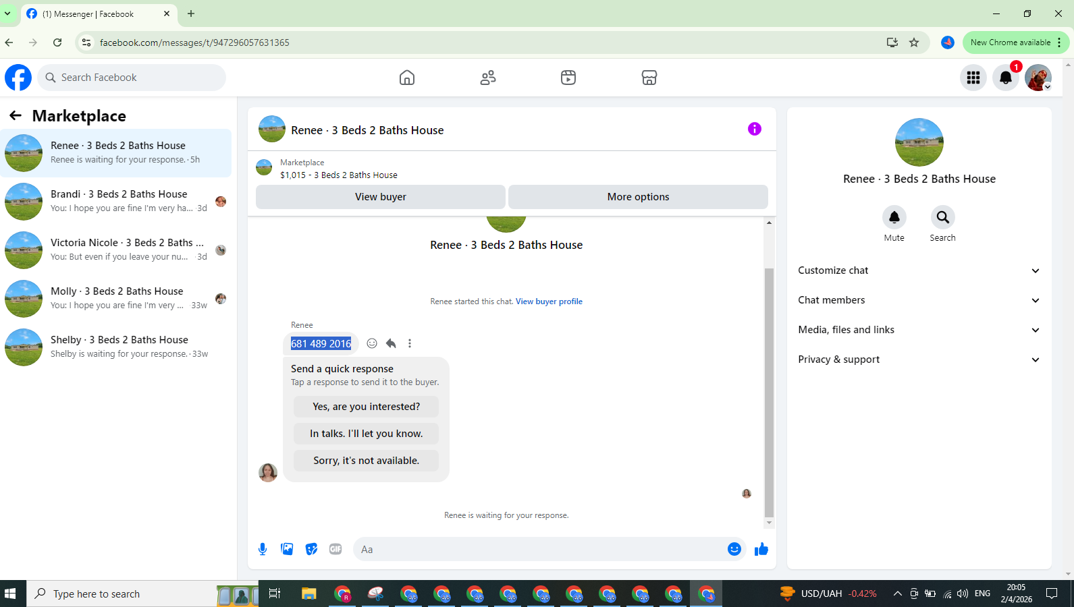The height and width of the screenshot is (607, 1074).
Task: Show hidden system tray icons chevron
Action: click(897, 594)
